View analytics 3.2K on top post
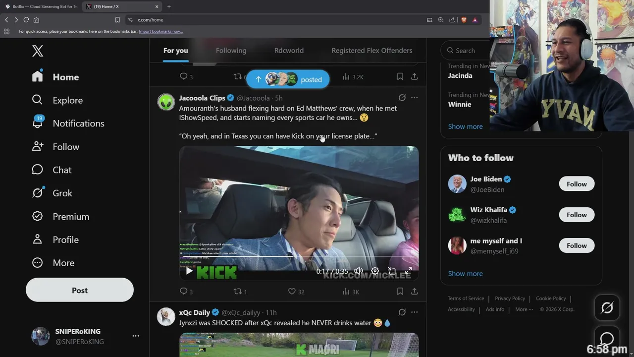This screenshot has height=357, width=634. [x=353, y=77]
